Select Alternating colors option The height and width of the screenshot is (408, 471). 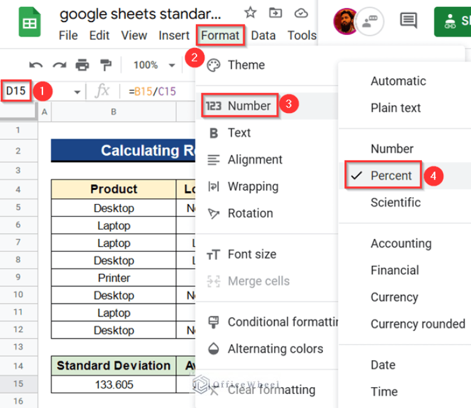(x=274, y=349)
